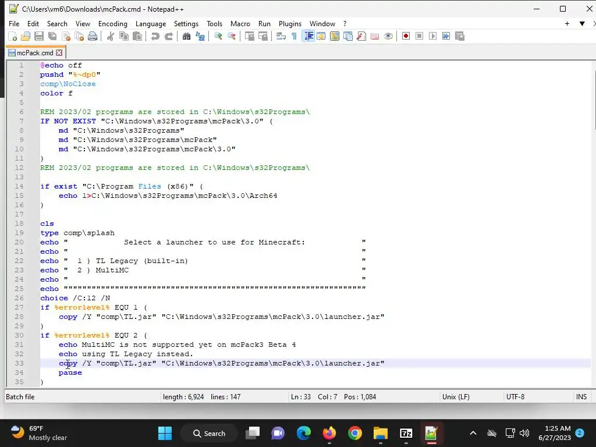Viewport: 596px width, 447px height.
Task: Click the Undo arrow icon
Action: (155, 36)
